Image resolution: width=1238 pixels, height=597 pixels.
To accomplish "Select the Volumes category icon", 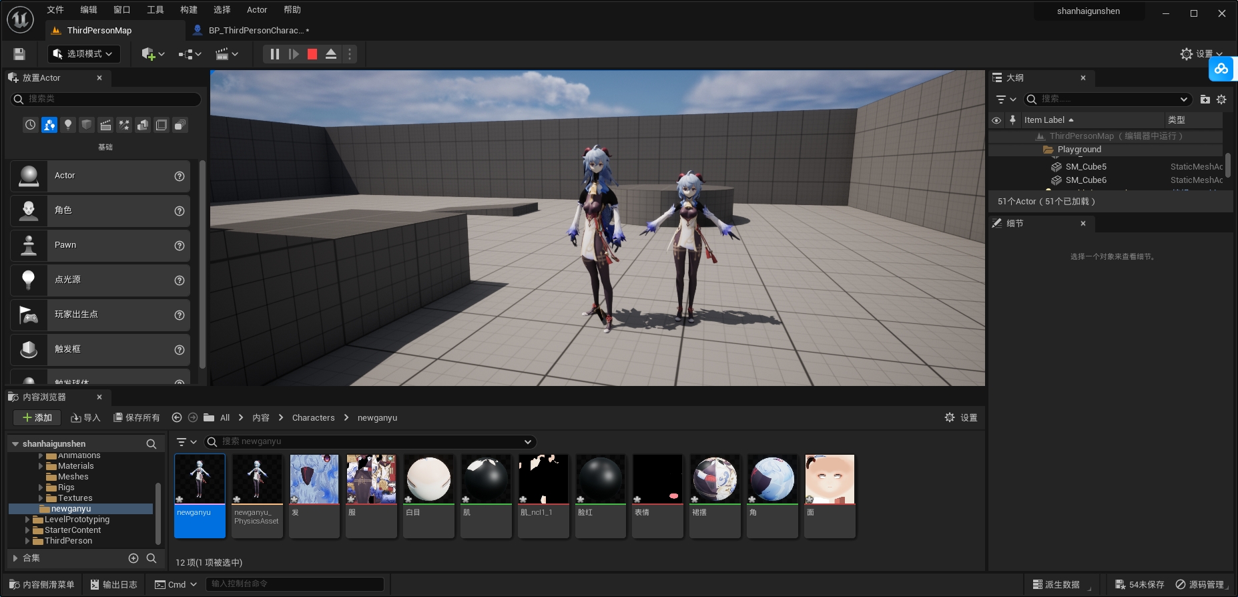I will [162, 125].
